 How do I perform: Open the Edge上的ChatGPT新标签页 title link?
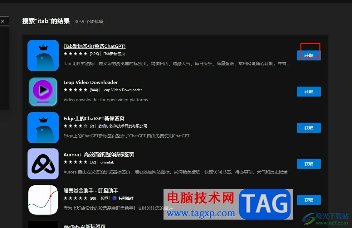click(94, 118)
